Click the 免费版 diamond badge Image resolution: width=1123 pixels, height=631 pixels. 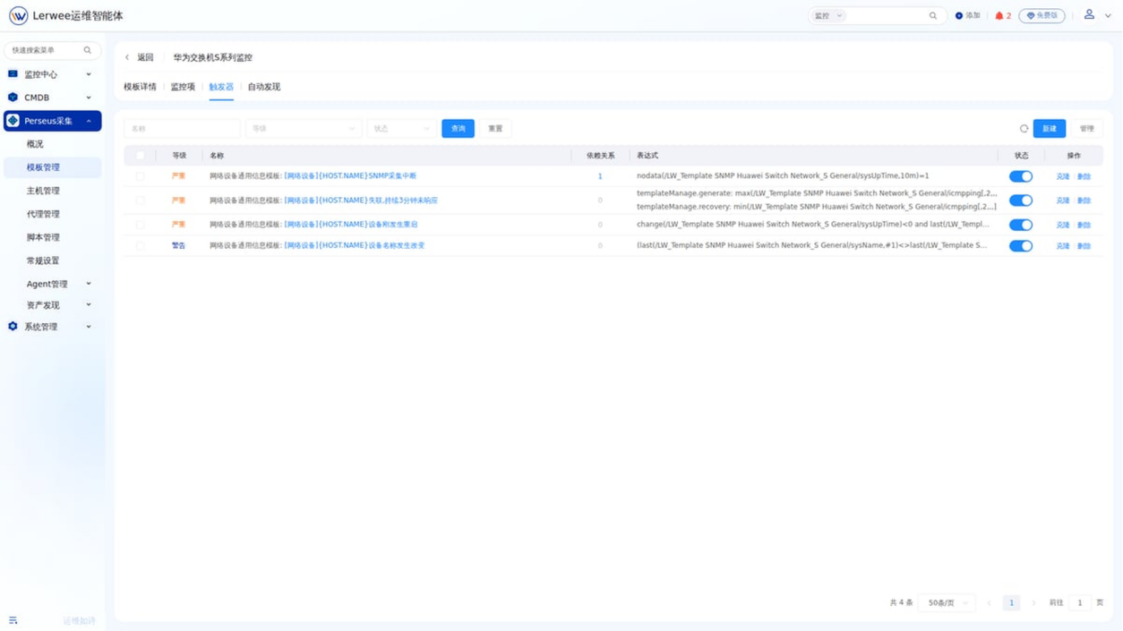(x=1042, y=16)
